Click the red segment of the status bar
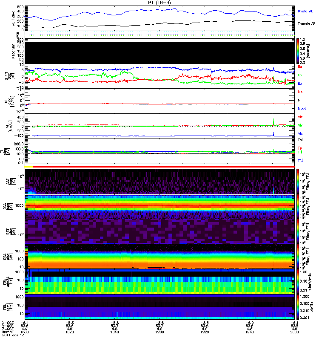The width and height of the screenshot is (319, 341). (x=164, y=167)
